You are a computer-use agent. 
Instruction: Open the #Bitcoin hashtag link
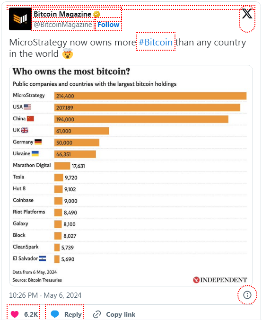coord(156,42)
